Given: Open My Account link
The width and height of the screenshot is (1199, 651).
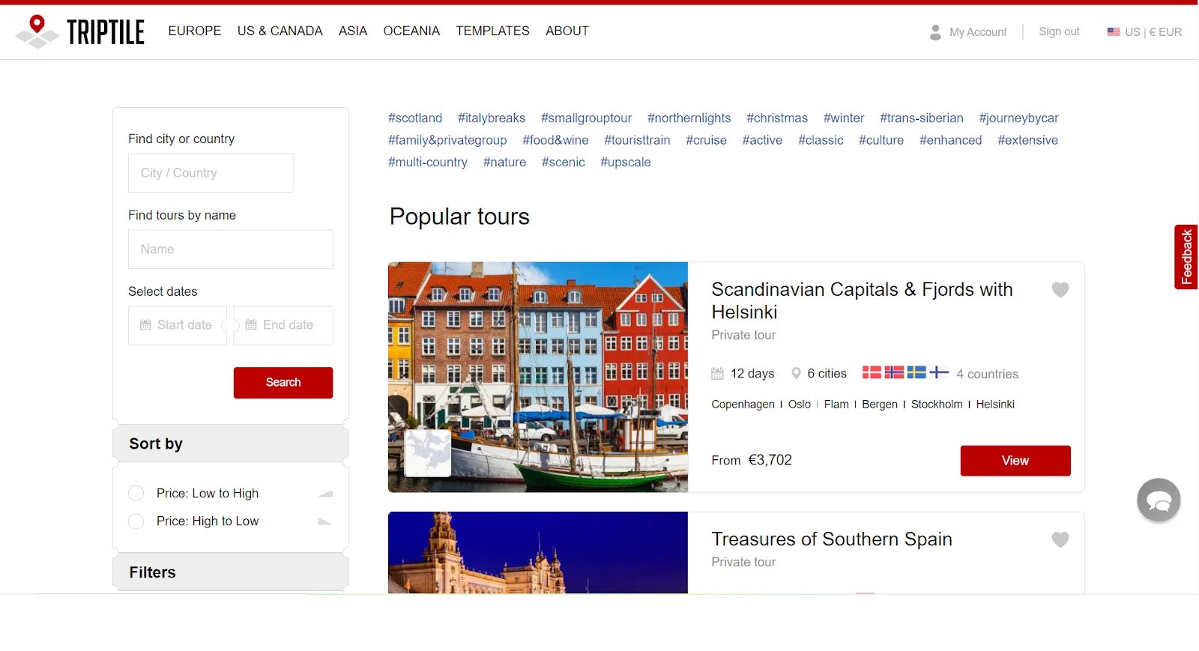Looking at the screenshot, I should (x=978, y=32).
